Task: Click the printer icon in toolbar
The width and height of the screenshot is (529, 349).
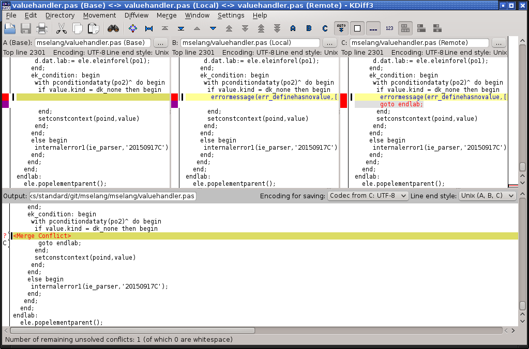Action: [x=42, y=28]
